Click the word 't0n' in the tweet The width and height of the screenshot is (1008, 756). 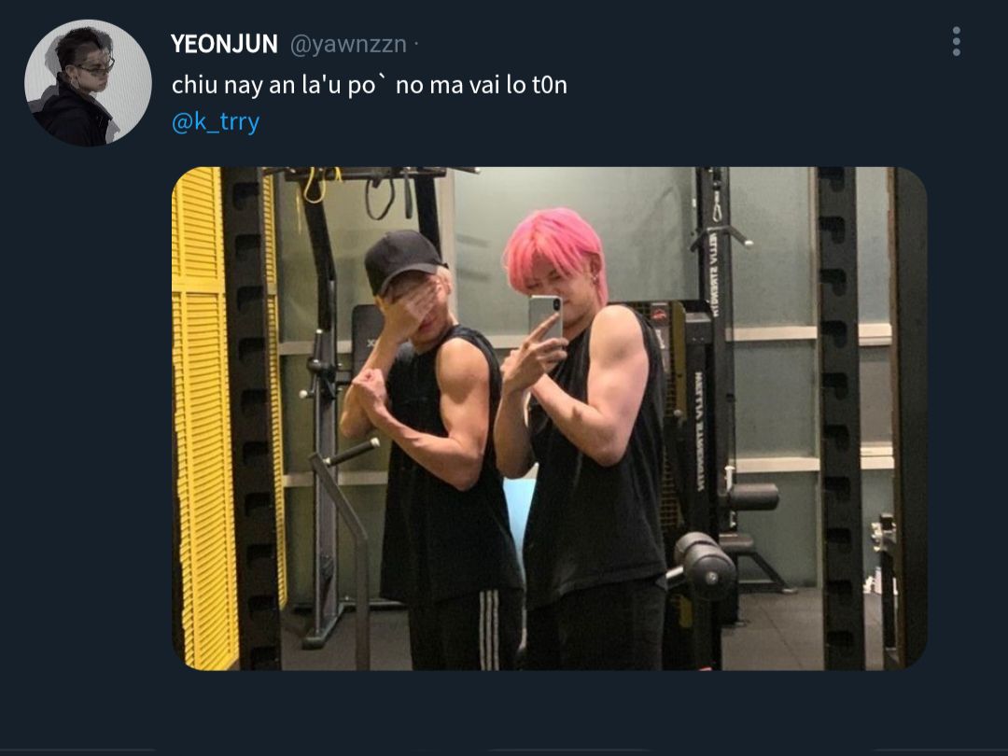click(x=550, y=85)
